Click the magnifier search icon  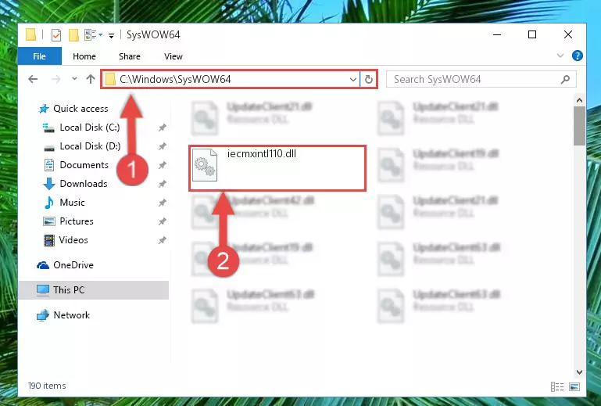tap(565, 80)
